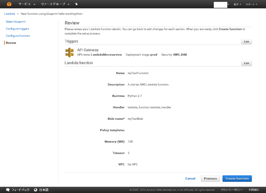The height and width of the screenshot is (193, 266).
Task: Click the Previous button
Action: 210,178
